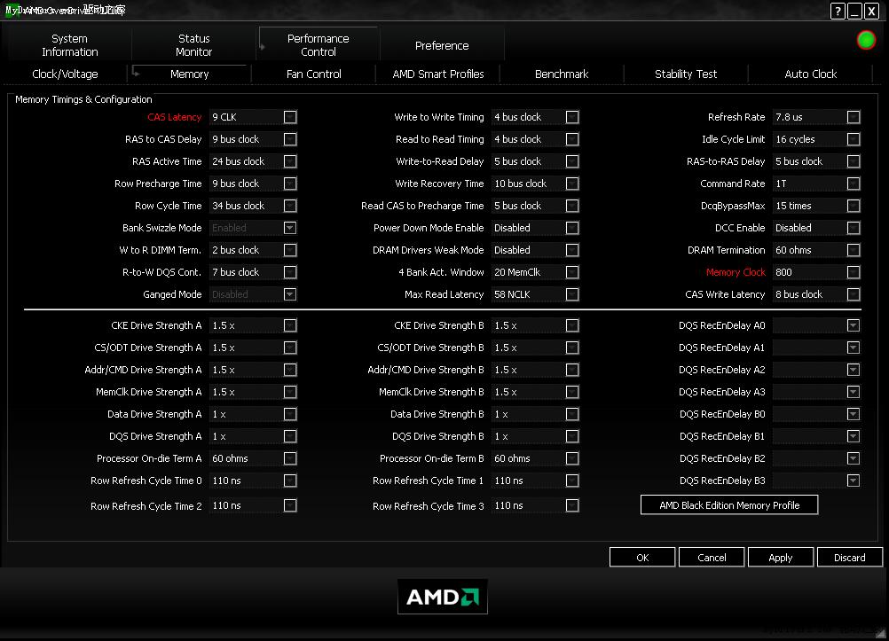Open the Row Precharge Time dropdown

290,184
